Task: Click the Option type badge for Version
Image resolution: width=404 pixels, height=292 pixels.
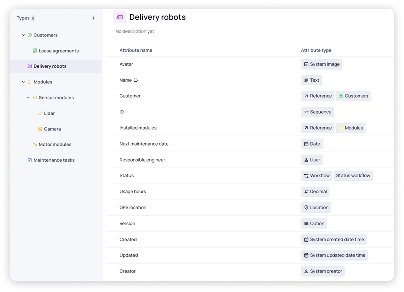Action: (314, 224)
